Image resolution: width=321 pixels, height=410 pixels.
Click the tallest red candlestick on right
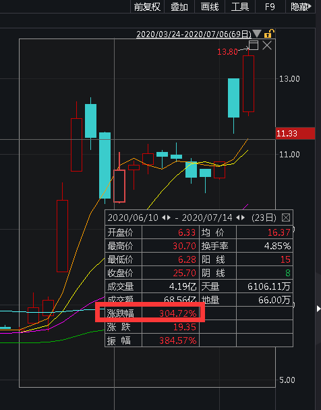pos(248,84)
